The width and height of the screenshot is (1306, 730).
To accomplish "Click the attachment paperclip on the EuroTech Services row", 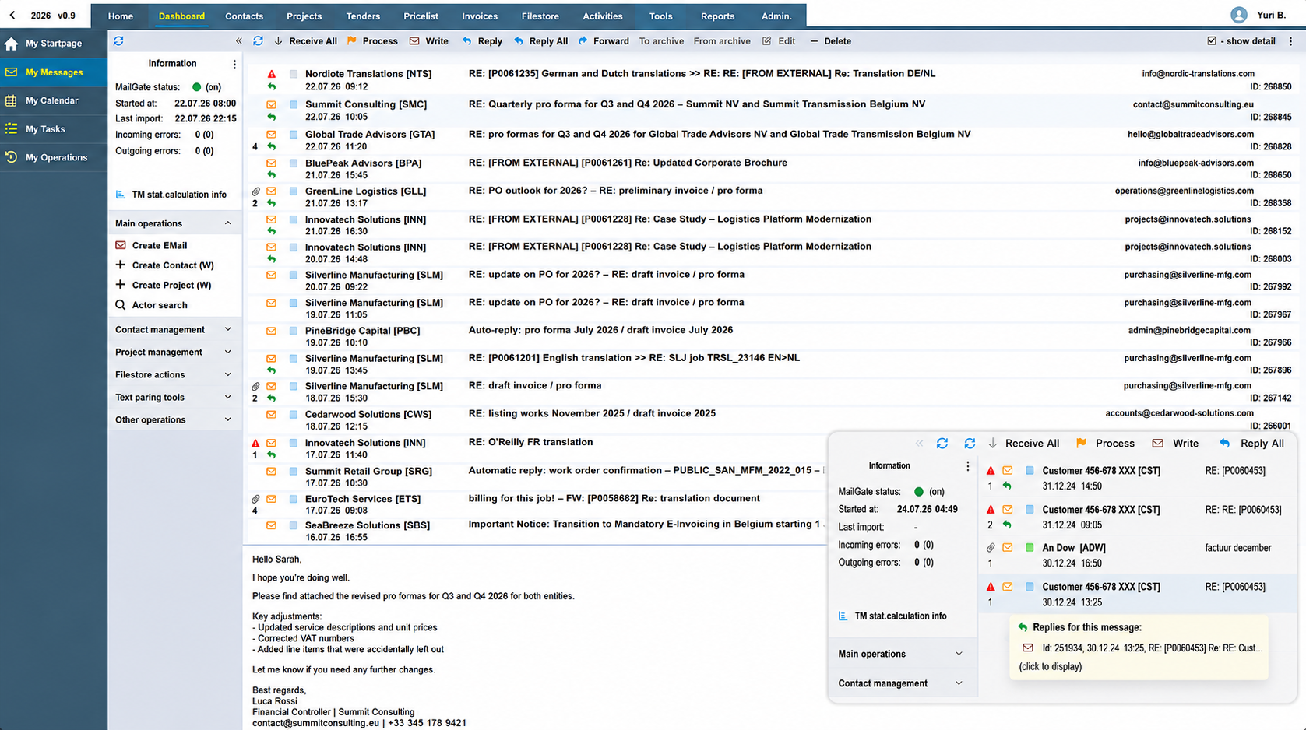I will (x=255, y=499).
